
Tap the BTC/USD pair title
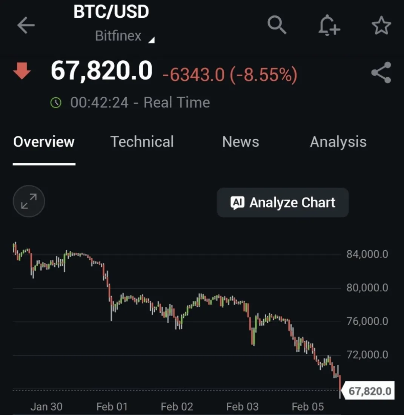click(111, 12)
